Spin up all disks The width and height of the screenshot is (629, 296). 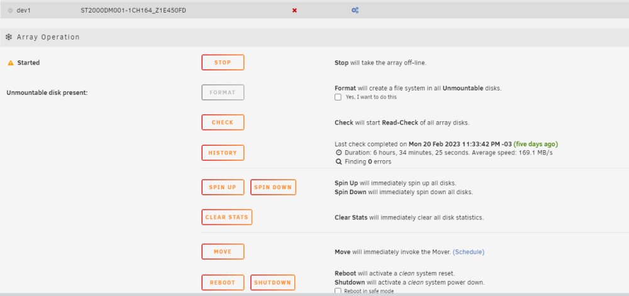point(223,187)
